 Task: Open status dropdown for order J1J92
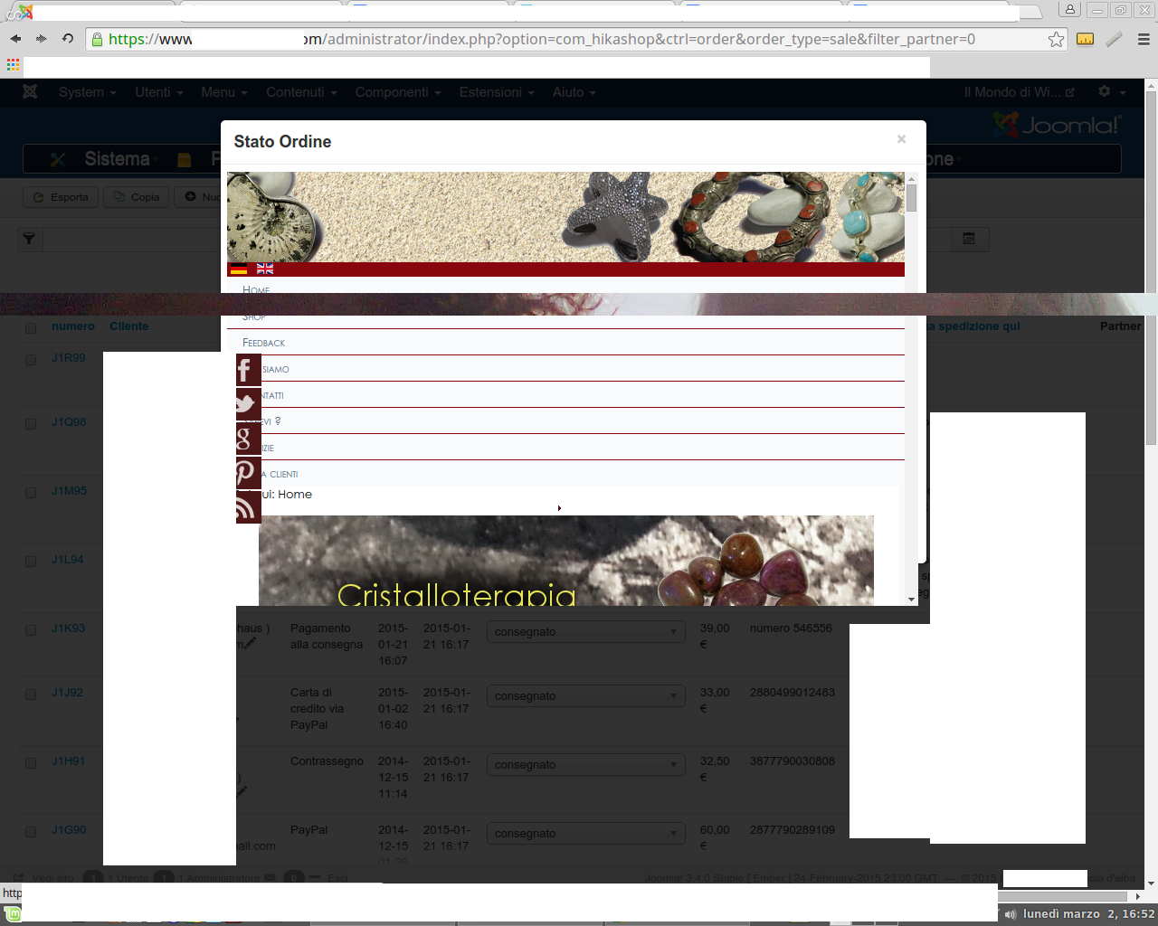point(585,696)
